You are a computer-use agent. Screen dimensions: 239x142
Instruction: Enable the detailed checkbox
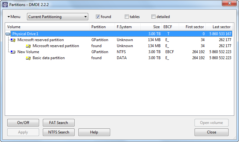[x=153, y=17]
